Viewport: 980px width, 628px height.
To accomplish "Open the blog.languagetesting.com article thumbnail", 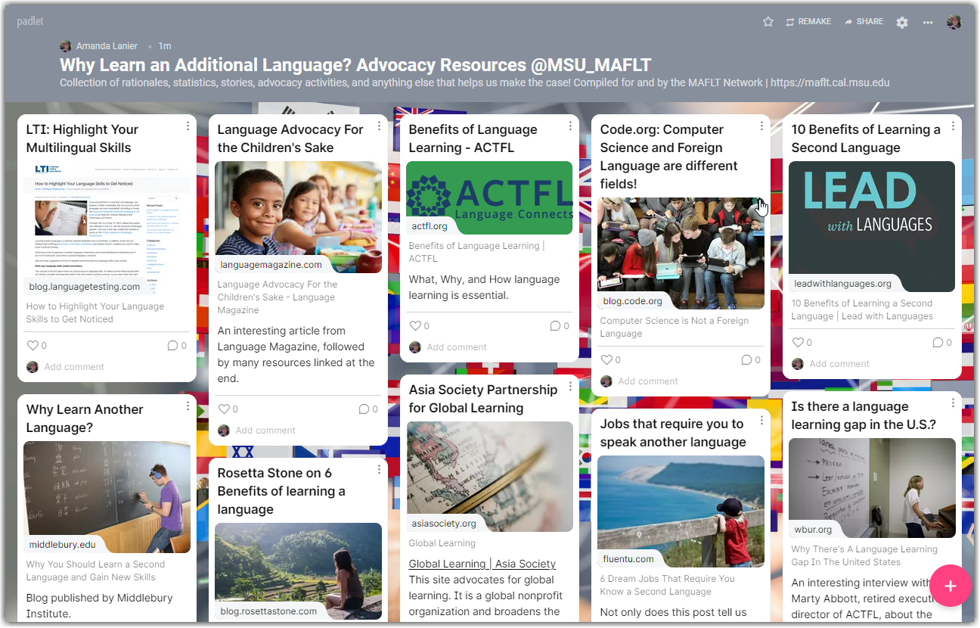I will pos(107,228).
